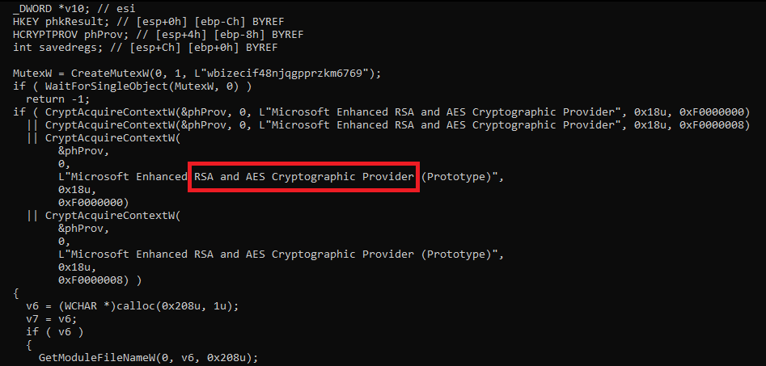Click the 0xF0000000 flag on the first CryptAcquireContextW line

click(715, 112)
